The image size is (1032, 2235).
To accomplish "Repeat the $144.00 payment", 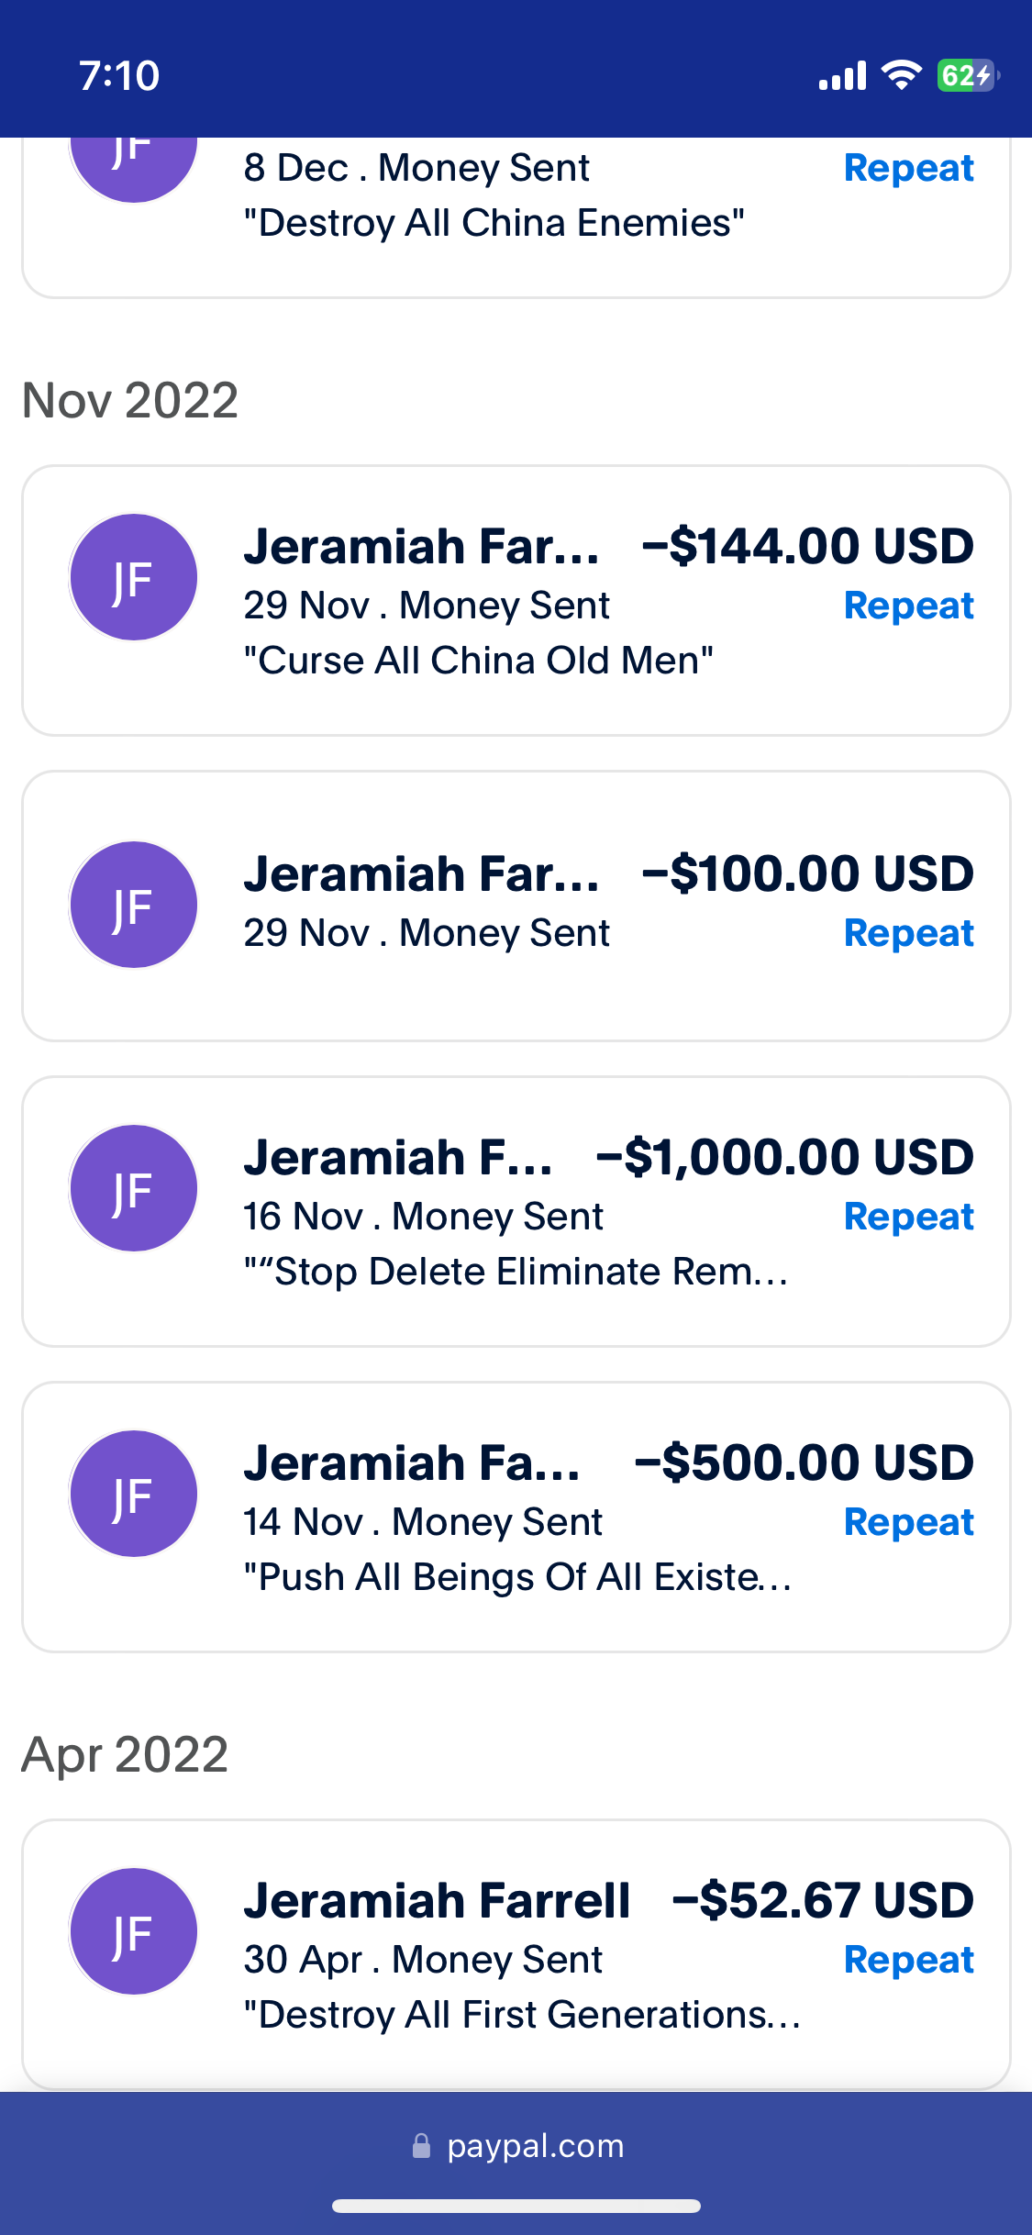I will pyautogui.click(x=908, y=606).
